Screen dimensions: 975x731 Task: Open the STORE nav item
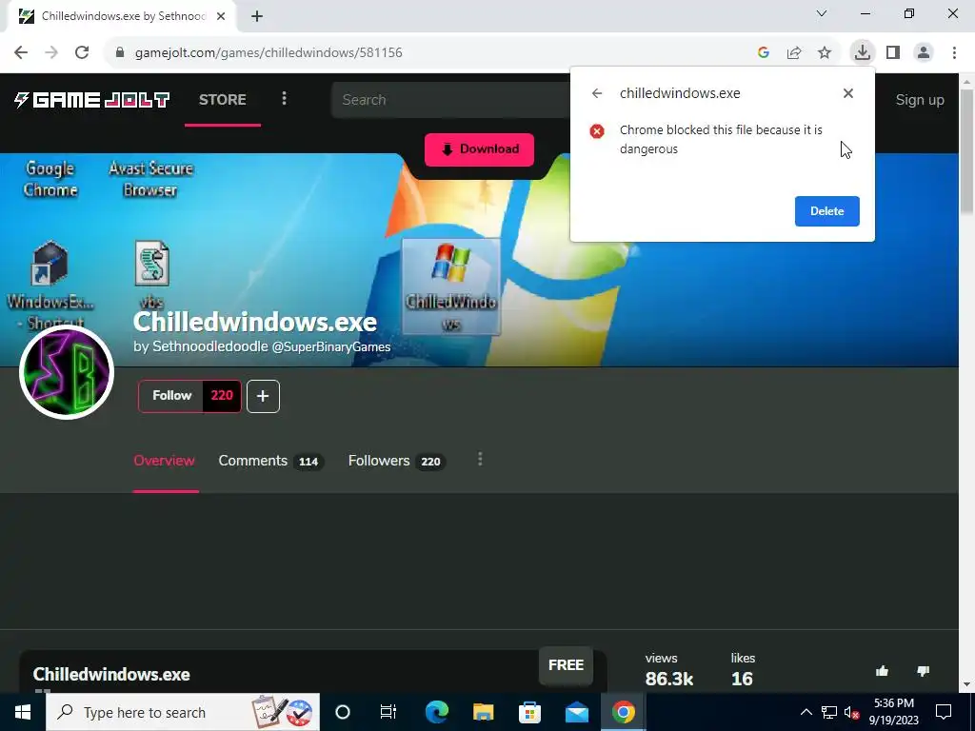(223, 99)
